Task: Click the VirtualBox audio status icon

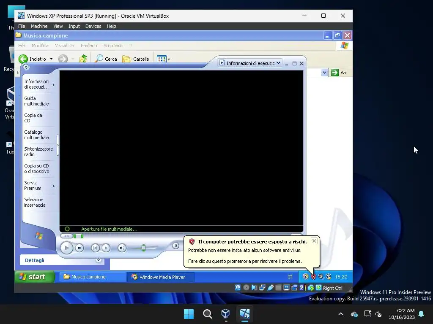Action: (254, 288)
